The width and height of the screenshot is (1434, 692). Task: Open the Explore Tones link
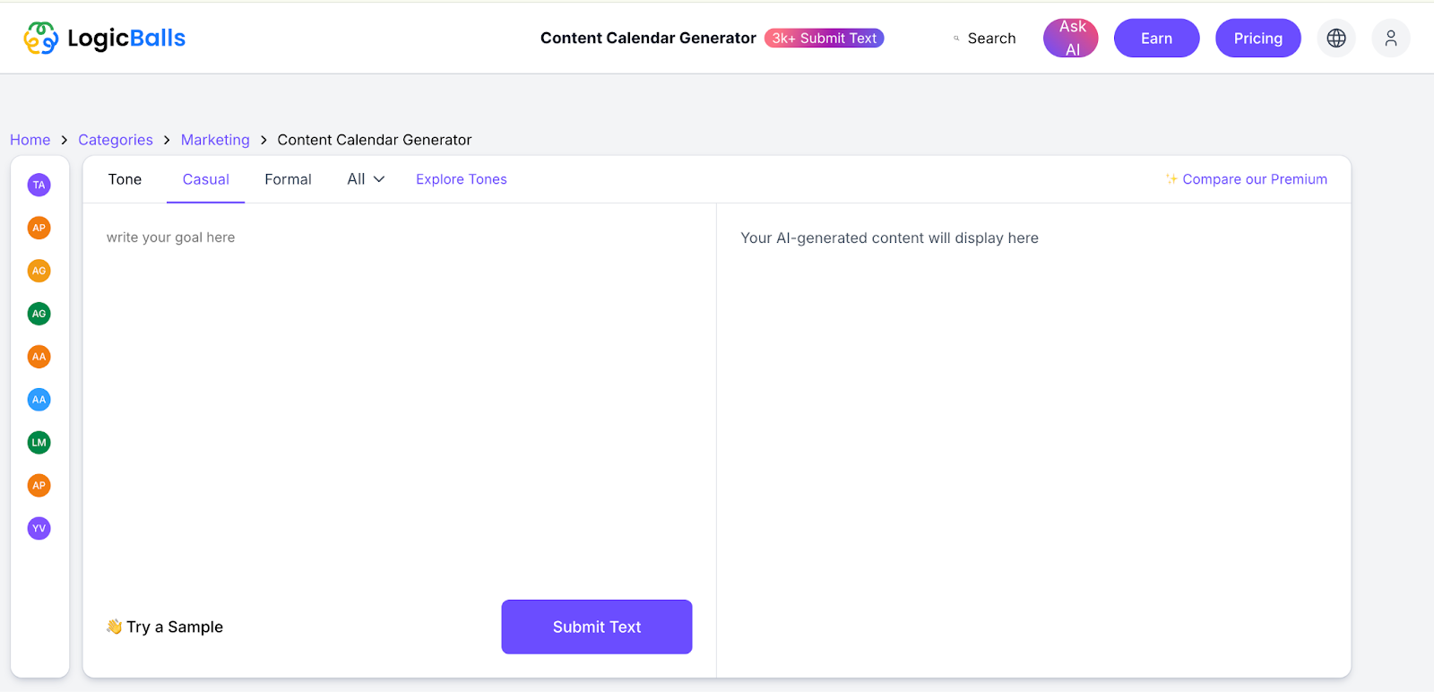462,179
